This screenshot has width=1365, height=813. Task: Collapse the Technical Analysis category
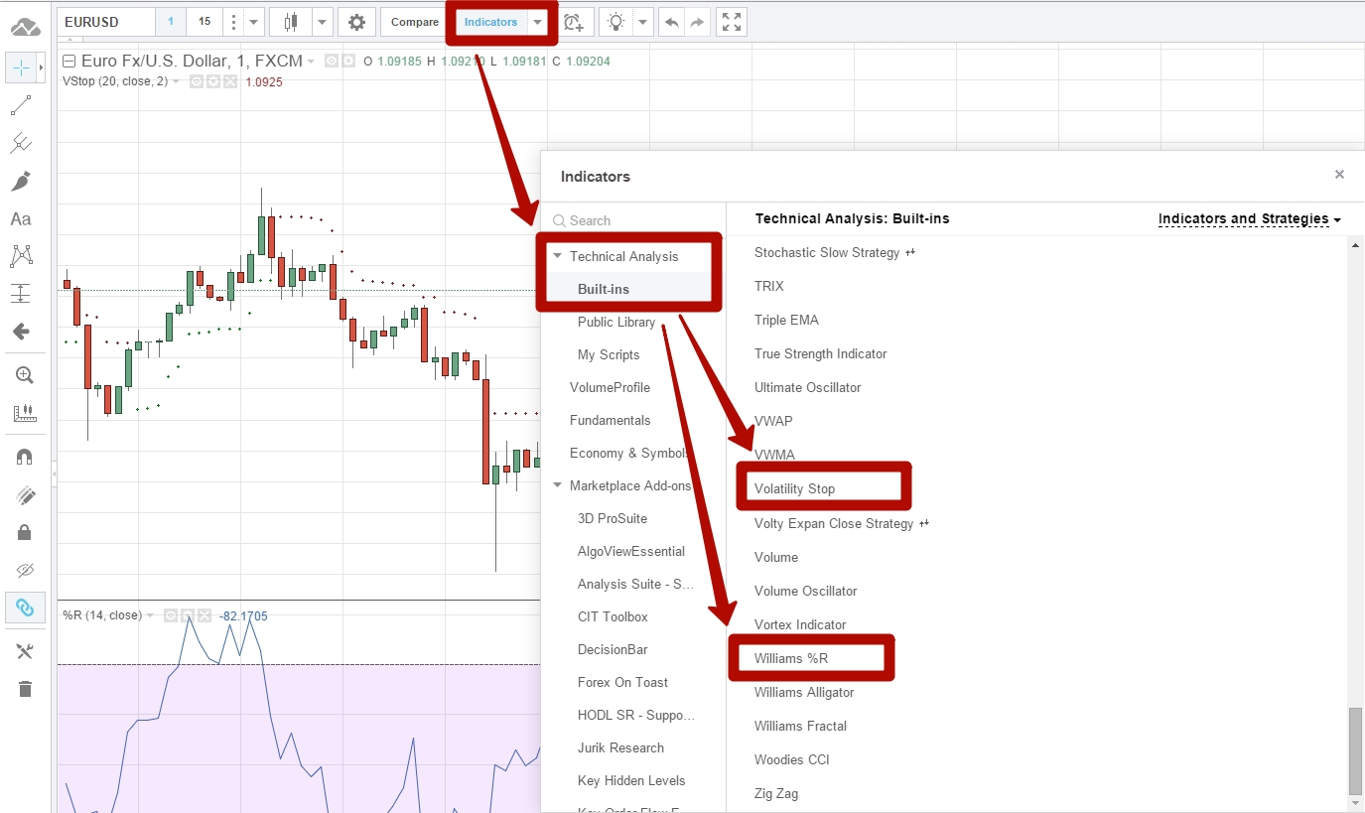[558, 256]
